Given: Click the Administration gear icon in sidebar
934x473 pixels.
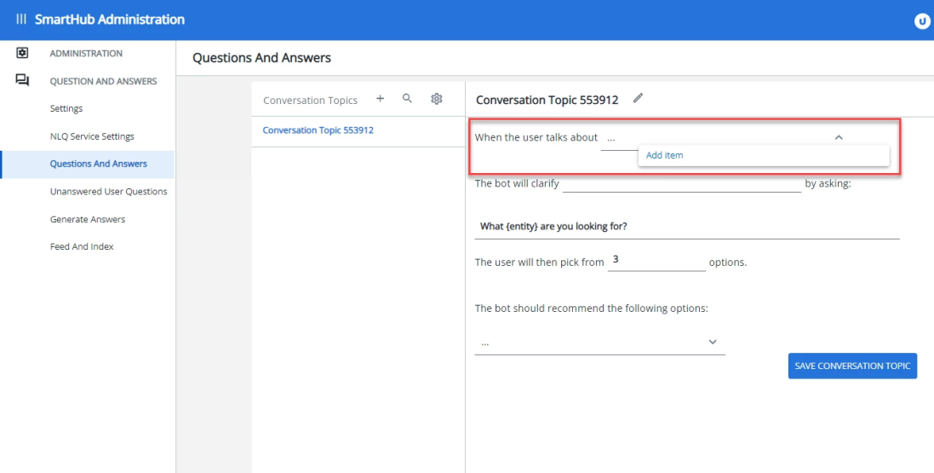Looking at the screenshot, I should (23, 53).
